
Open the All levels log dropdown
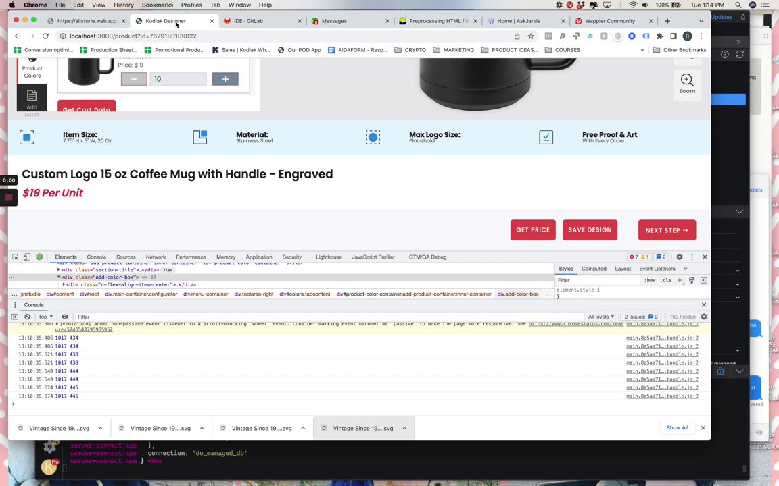tap(600, 317)
